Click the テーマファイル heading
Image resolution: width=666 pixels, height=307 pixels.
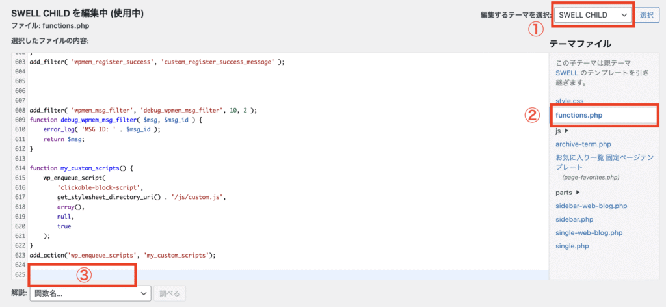point(580,44)
